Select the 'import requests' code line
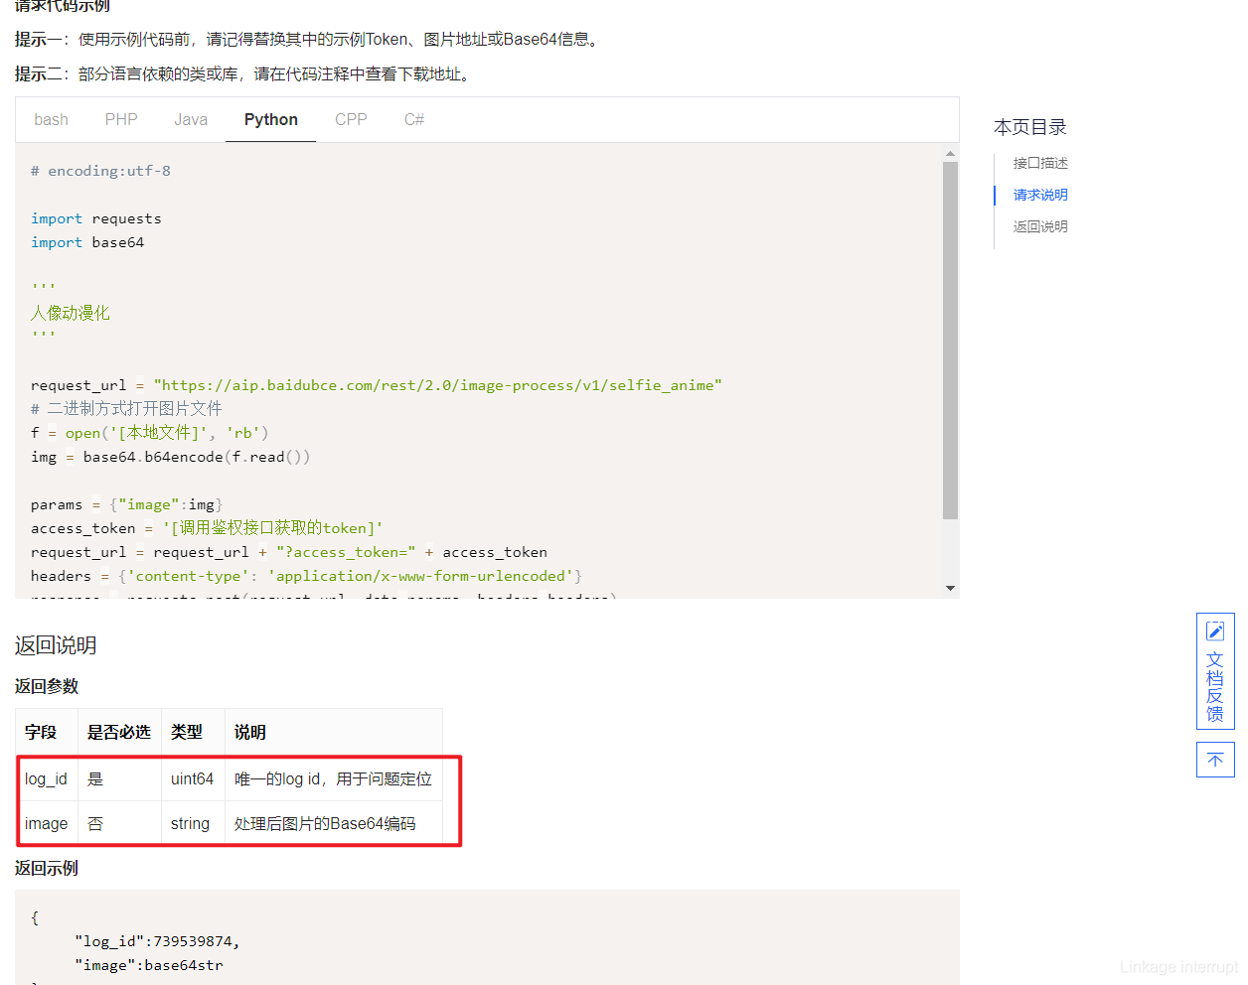This screenshot has height=985, width=1248. point(96,218)
